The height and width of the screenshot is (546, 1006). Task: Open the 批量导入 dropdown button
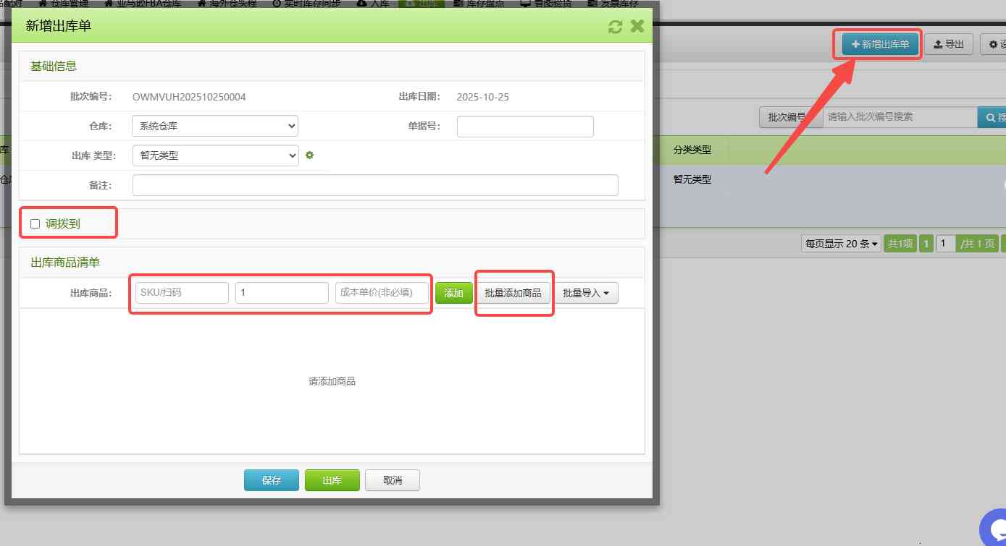(x=586, y=293)
